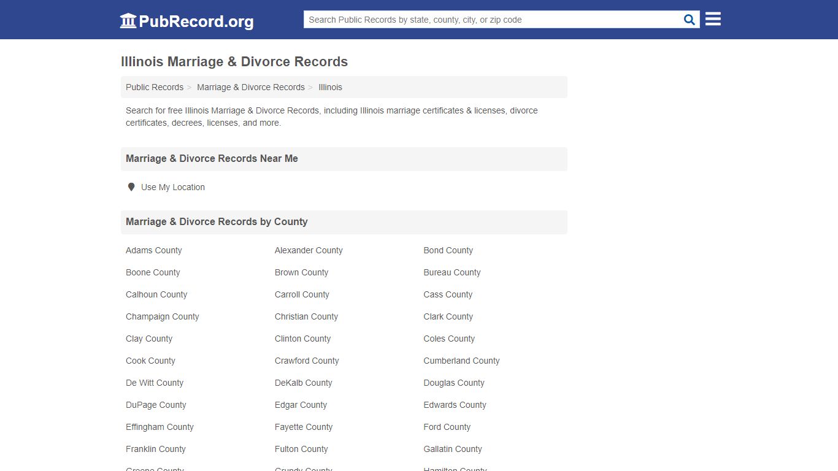Open Alexander County records
Screen dimensions: 838x471
(x=309, y=250)
